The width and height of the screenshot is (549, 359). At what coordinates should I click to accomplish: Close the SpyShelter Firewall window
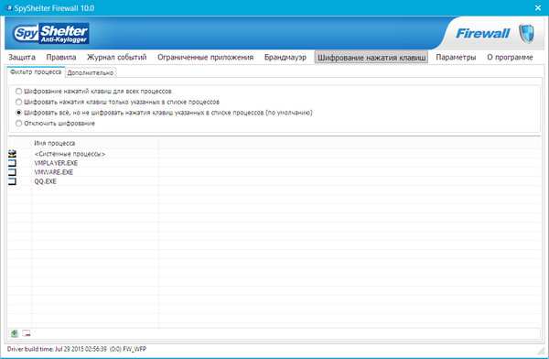tap(538, 7)
